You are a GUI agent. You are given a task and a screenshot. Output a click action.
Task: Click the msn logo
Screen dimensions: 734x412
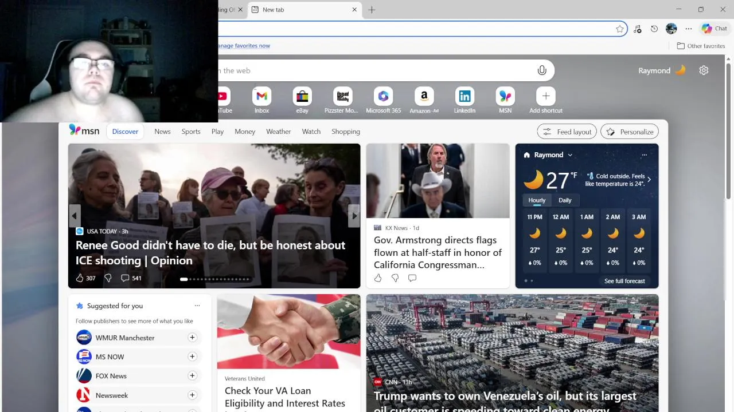(x=84, y=130)
